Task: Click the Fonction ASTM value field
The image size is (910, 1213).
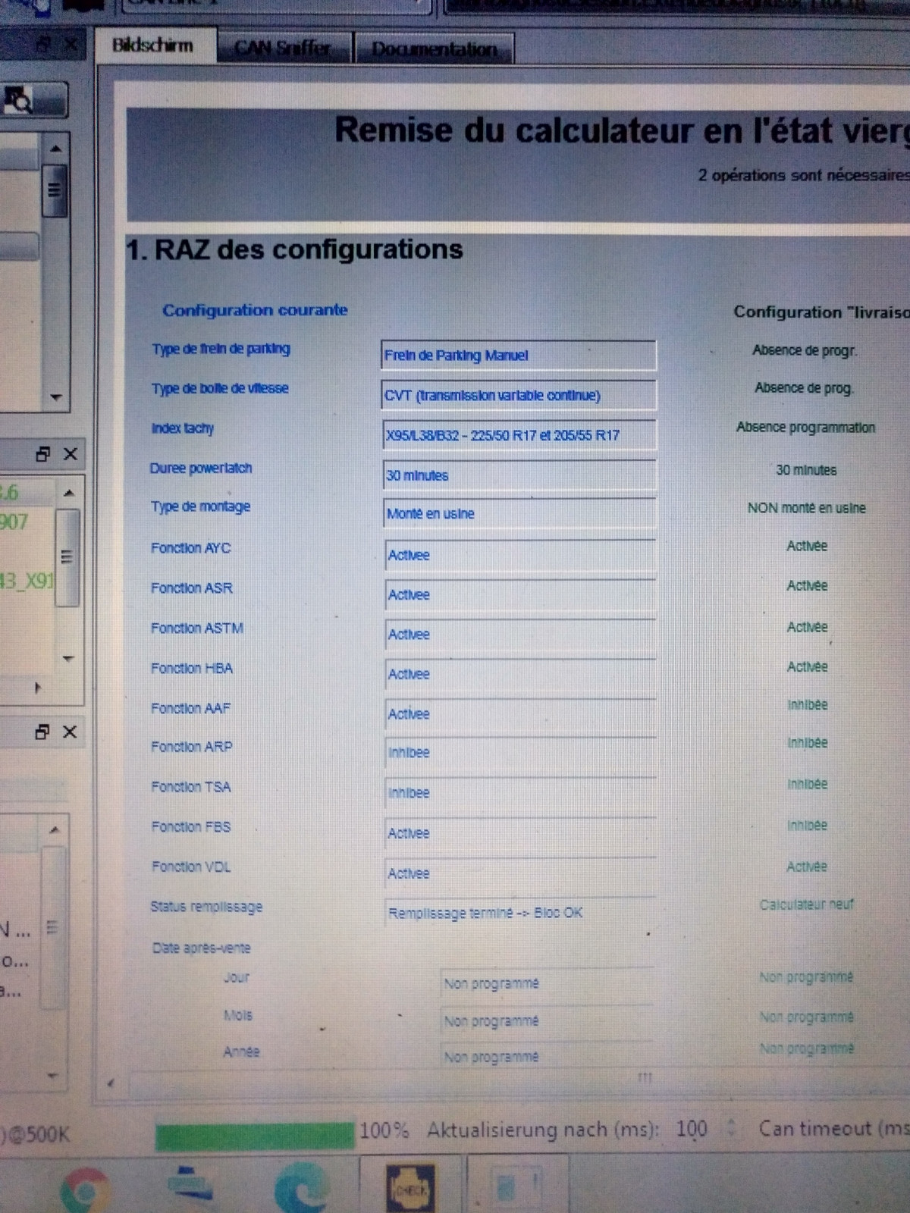Action: 520,634
